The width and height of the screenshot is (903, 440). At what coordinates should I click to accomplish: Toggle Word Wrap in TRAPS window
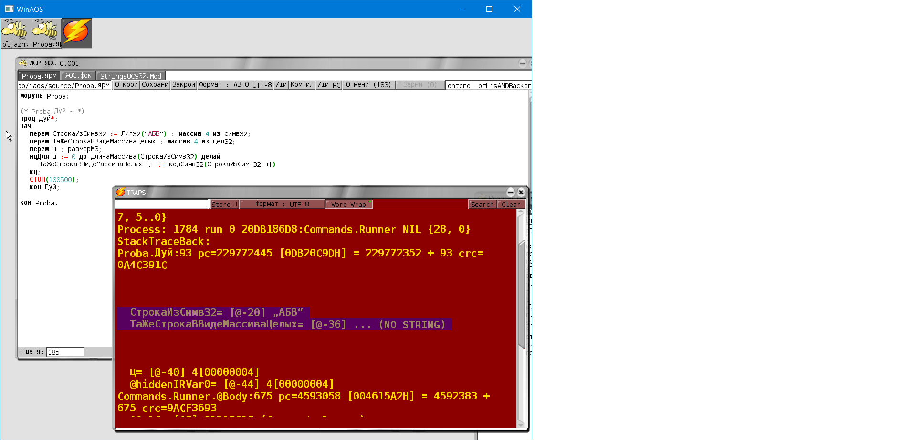click(349, 205)
